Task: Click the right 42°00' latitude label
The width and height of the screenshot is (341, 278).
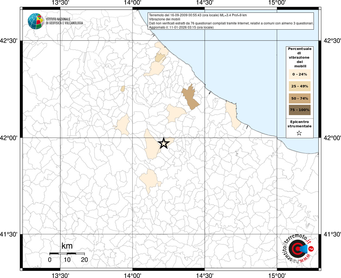Action: pos(332,138)
